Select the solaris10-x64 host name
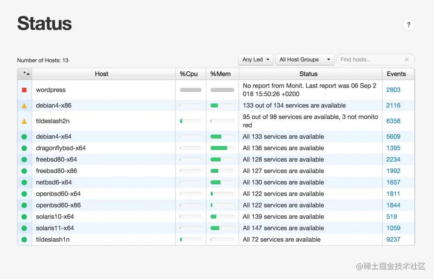Screen dimensions: 434x279 pyautogui.click(x=55, y=217)
